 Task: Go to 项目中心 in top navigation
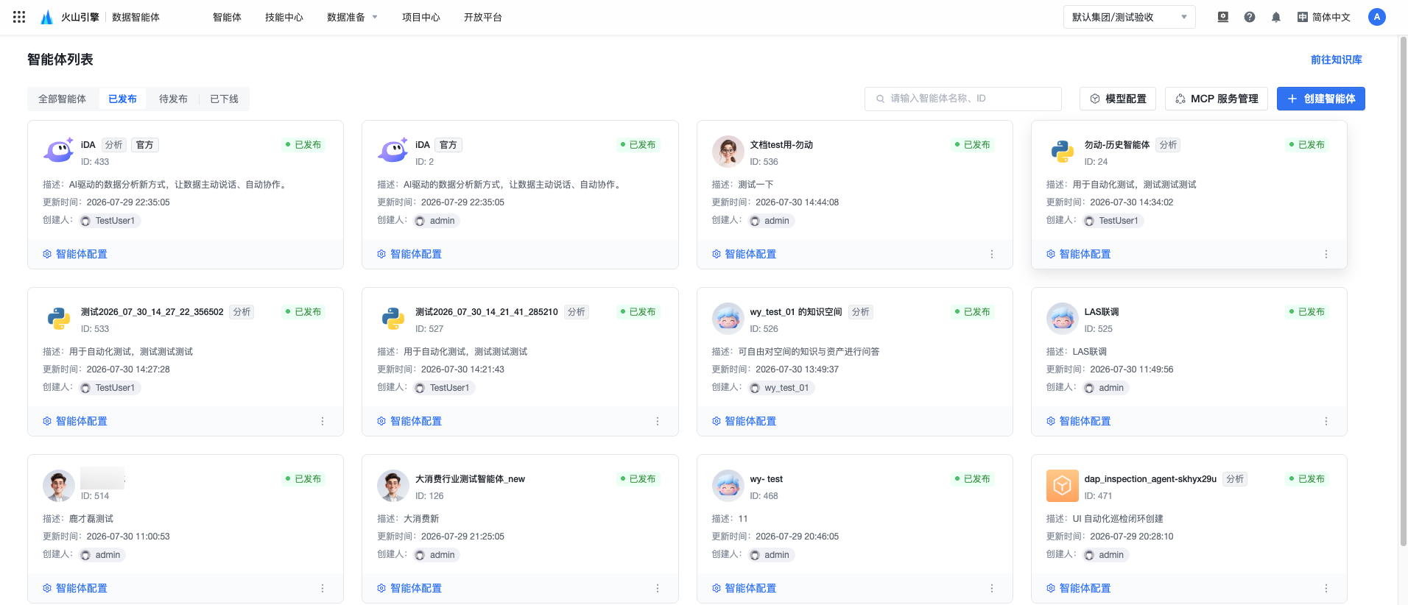coord(421,17)
